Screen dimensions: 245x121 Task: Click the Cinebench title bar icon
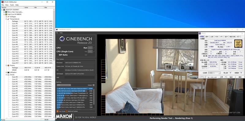point(57,29)
